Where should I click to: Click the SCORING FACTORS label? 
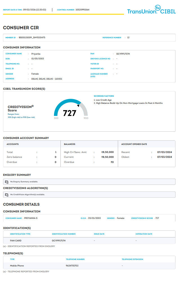click(104, 96)
